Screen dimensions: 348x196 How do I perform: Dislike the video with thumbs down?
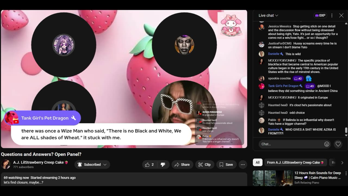pos(163,164)
